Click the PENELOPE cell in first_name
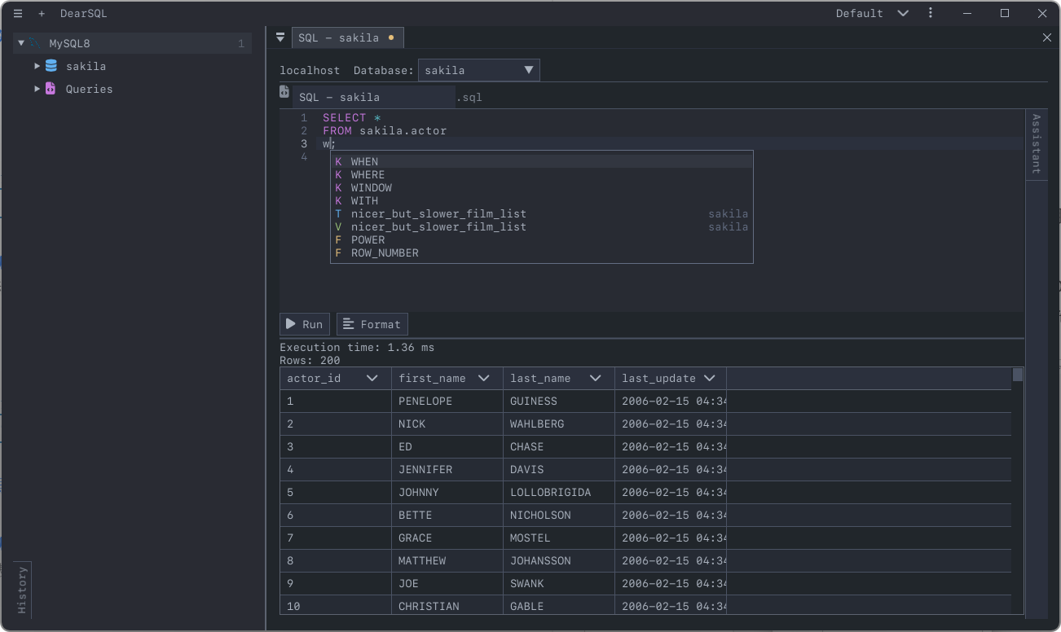Viewport: 1061px width, 632px height. pyautogui.click(x=447, y=402)
